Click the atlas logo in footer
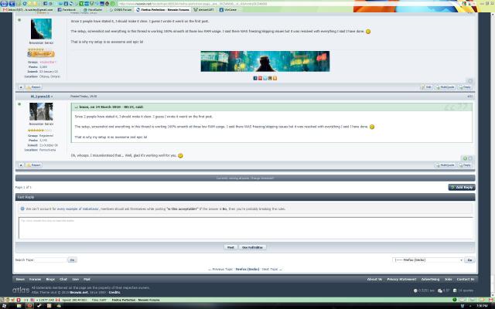This screenshot has height=309, width=495. [x=21, y=290]
